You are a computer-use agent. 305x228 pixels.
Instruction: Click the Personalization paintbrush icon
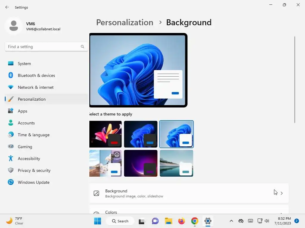point(11,99)
